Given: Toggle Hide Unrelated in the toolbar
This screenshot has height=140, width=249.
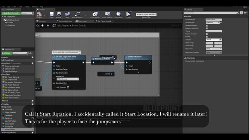Looking at the screenshot, I should click(77, 14).
